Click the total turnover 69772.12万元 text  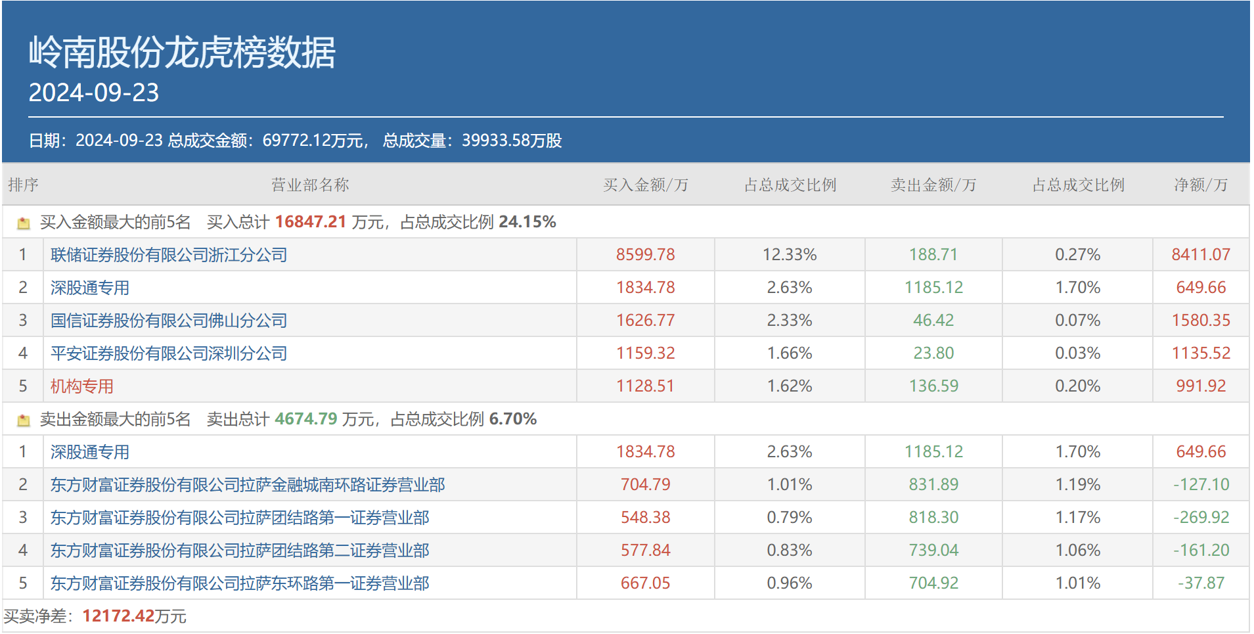(313, 141)
